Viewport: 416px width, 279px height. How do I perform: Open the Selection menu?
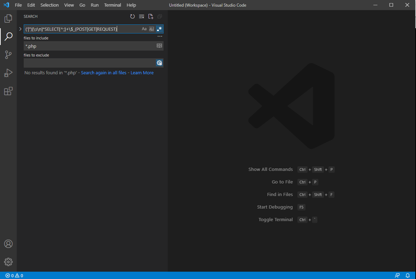coord(50,5)
